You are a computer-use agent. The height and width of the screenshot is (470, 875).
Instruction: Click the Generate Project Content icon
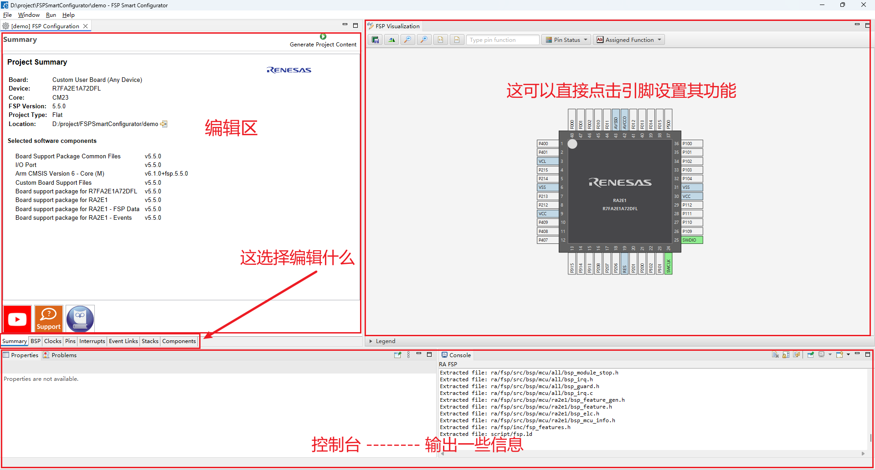(x=323, y=36)
